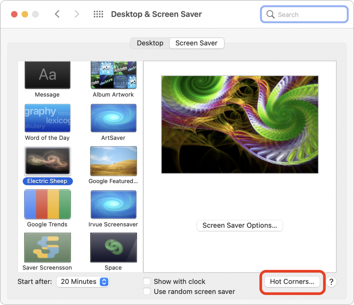Open the help question mark button
This screenshot has height=305, width=354.
click(331, 282)
